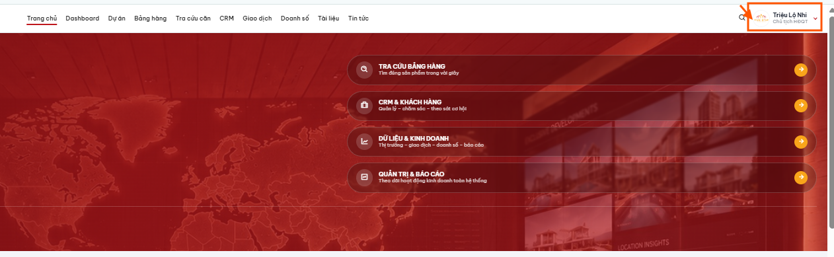Image resolution: width=834 pixels, height=257 pixels.
Task: Click arrow button on Dữ liệu & Kinh doanh row
Action: click(x=801, y=141)
